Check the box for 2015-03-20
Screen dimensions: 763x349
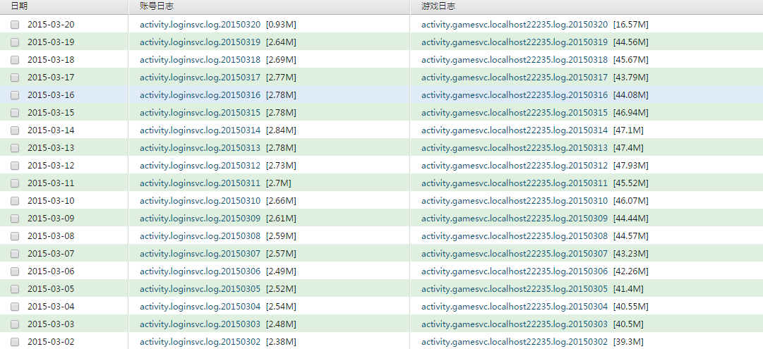coord(15,25)
